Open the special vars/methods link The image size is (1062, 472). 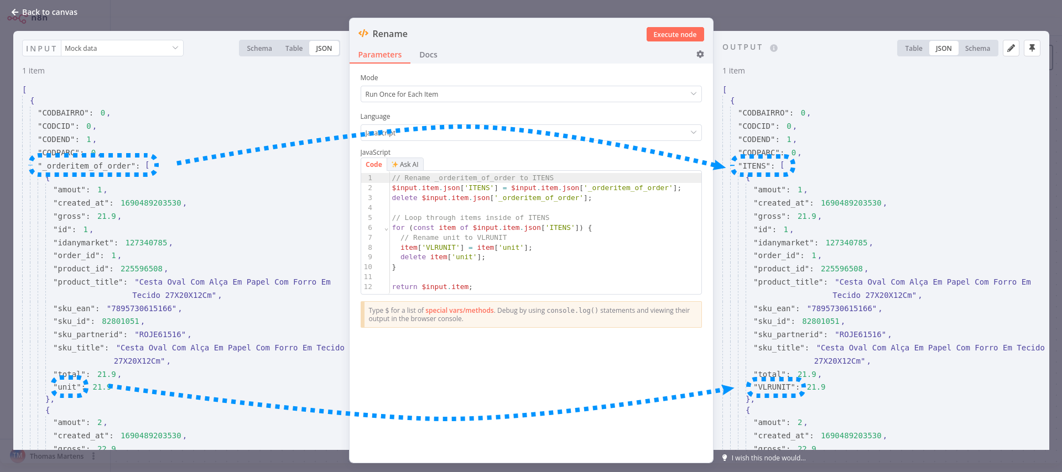coord(459,311)
